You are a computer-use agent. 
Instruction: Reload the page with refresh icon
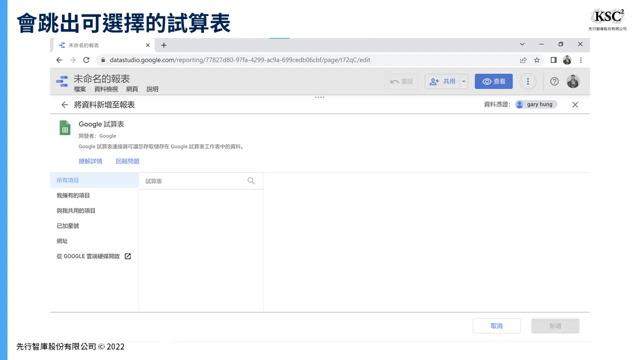tap(86, 60)
